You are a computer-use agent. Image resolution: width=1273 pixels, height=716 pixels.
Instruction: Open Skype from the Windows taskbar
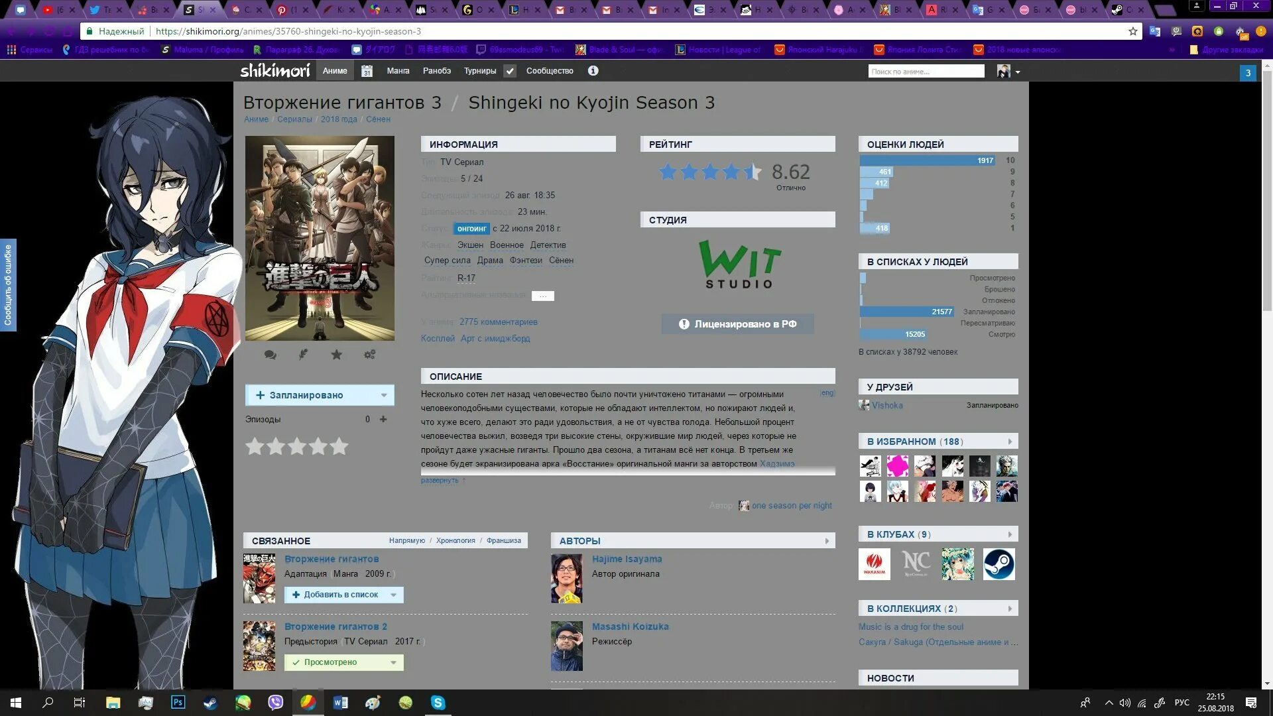pyautogui.click(x=438, y=702)
